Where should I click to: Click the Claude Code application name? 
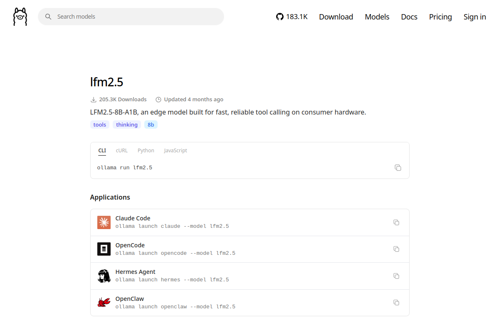[x=133, y=218]
